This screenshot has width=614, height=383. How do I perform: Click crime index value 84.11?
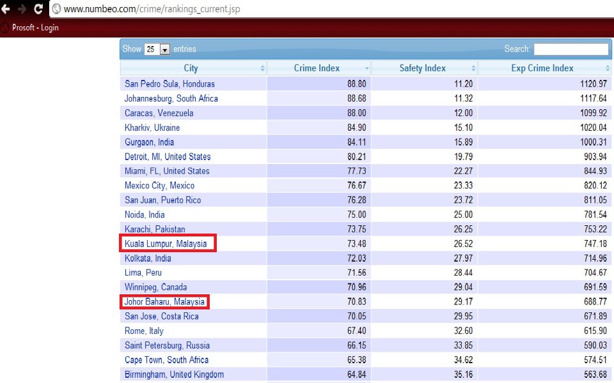tap(357, 142)
